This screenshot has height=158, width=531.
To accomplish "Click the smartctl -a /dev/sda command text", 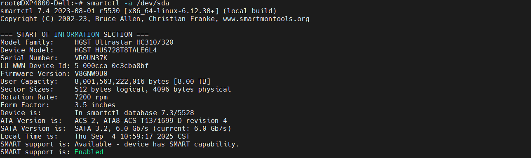I will click(128, 3).
